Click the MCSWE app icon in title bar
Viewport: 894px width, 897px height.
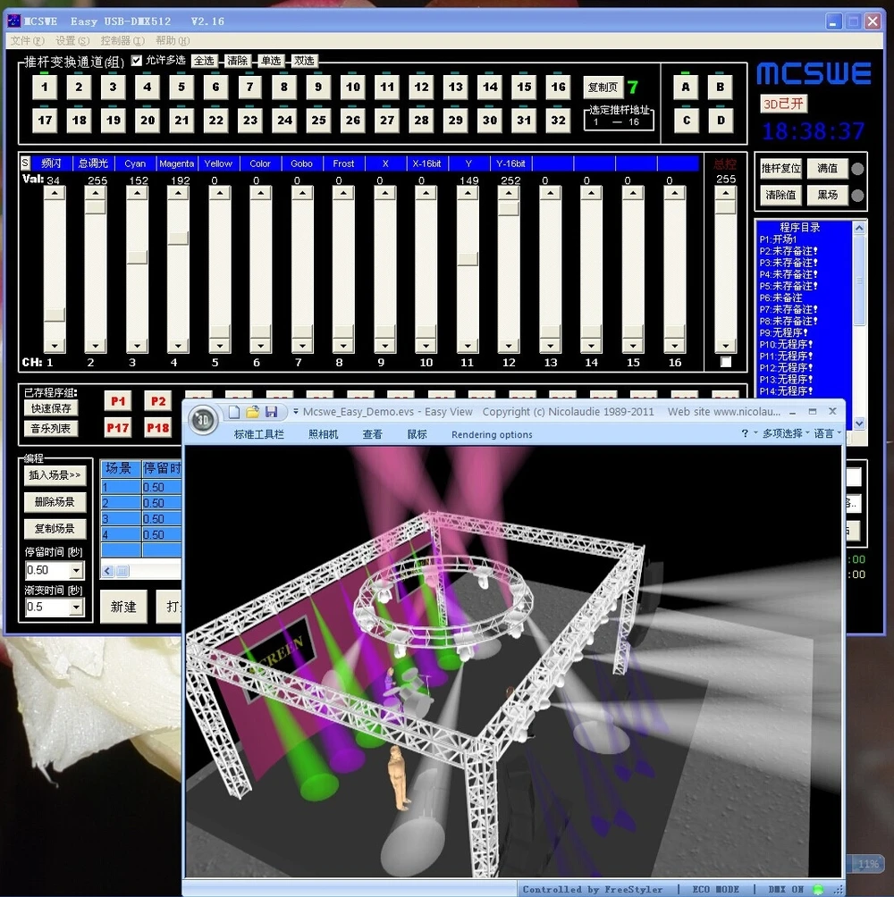(x=13, y=21)
